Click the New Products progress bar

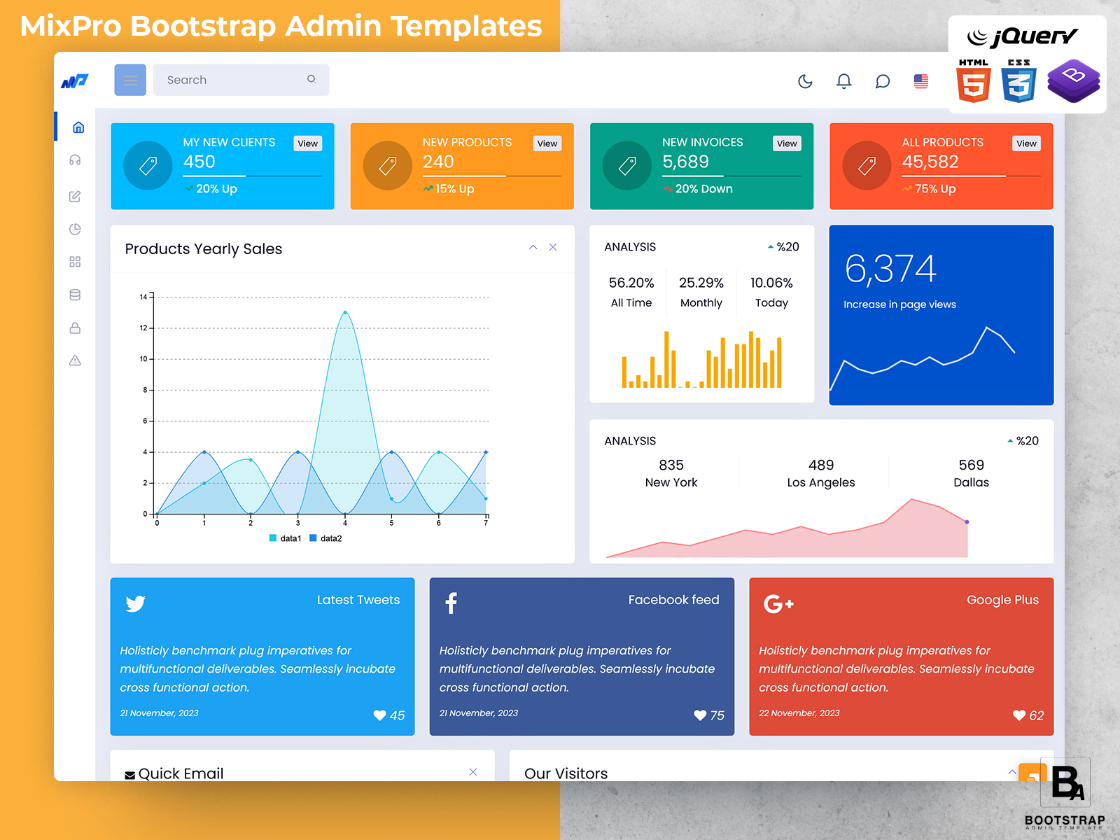pyautogui.click(x=492, y=176)
